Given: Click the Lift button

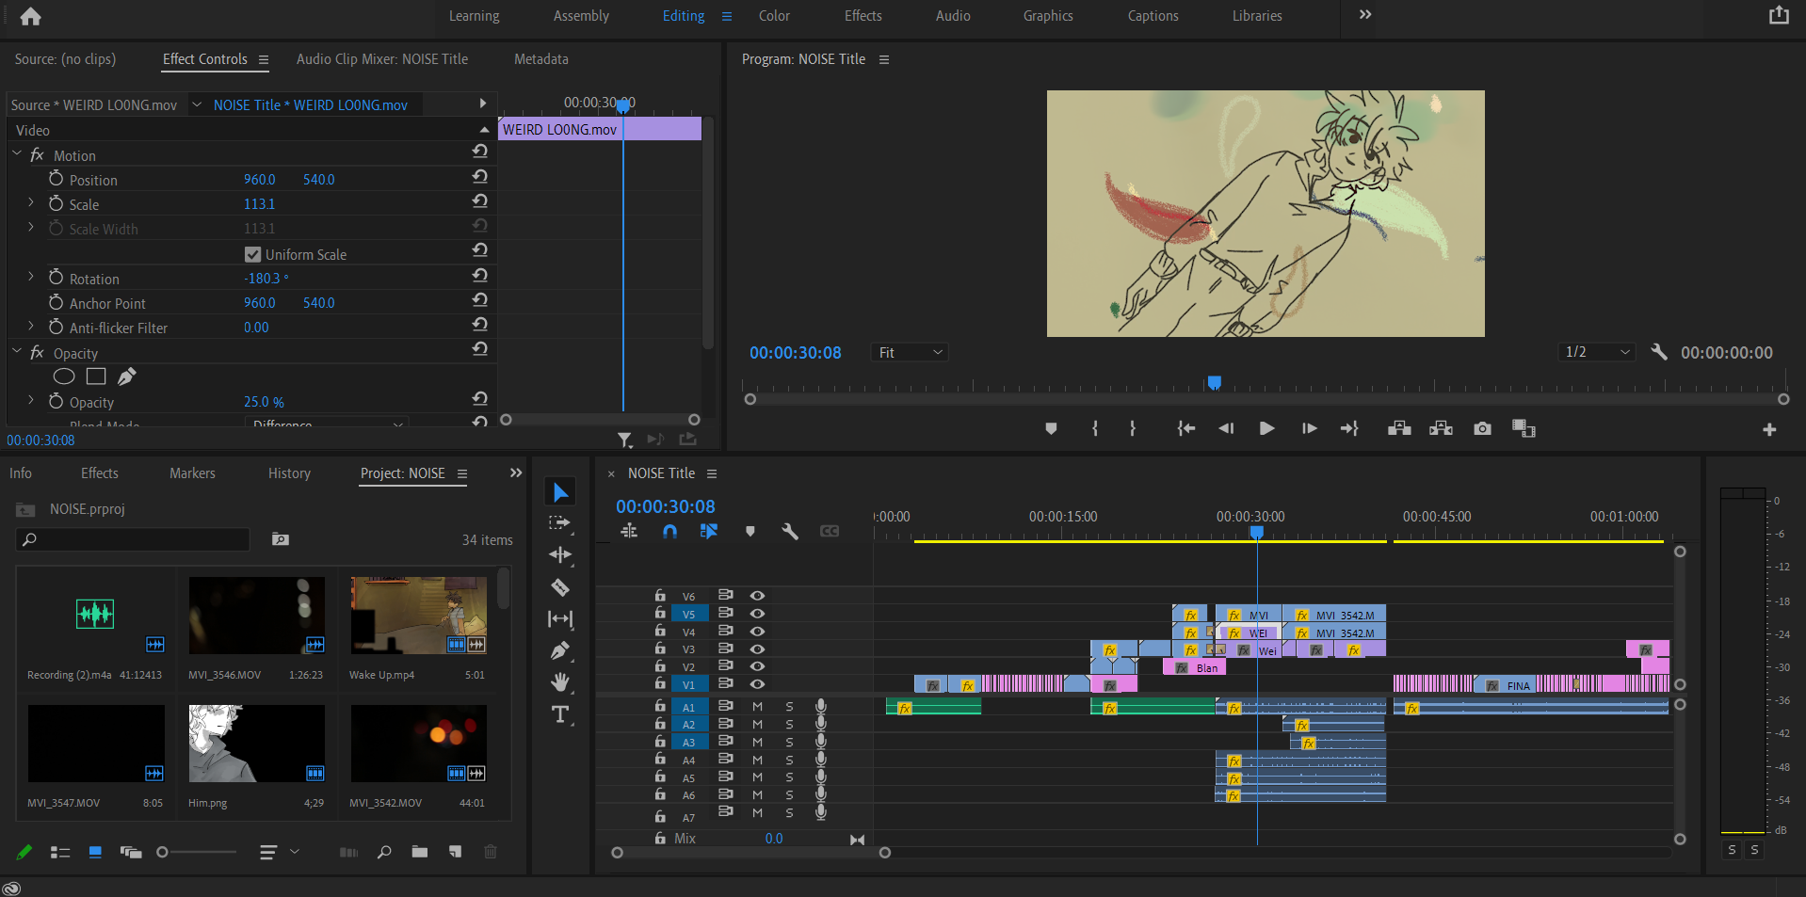Looking at the screenshot, I should pyautogui.click(x=1399, y=429).
